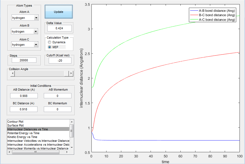Click A-C bond distance legend entry
Image resolution: width=245 pixels, height=164 pixels.
click(x=212, y=20)
